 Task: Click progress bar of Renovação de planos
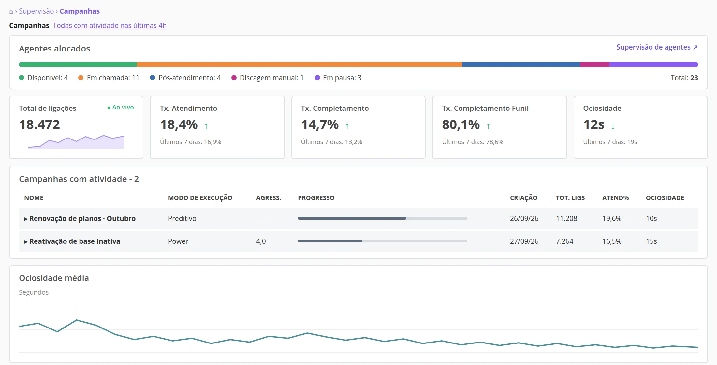point(383,218)
